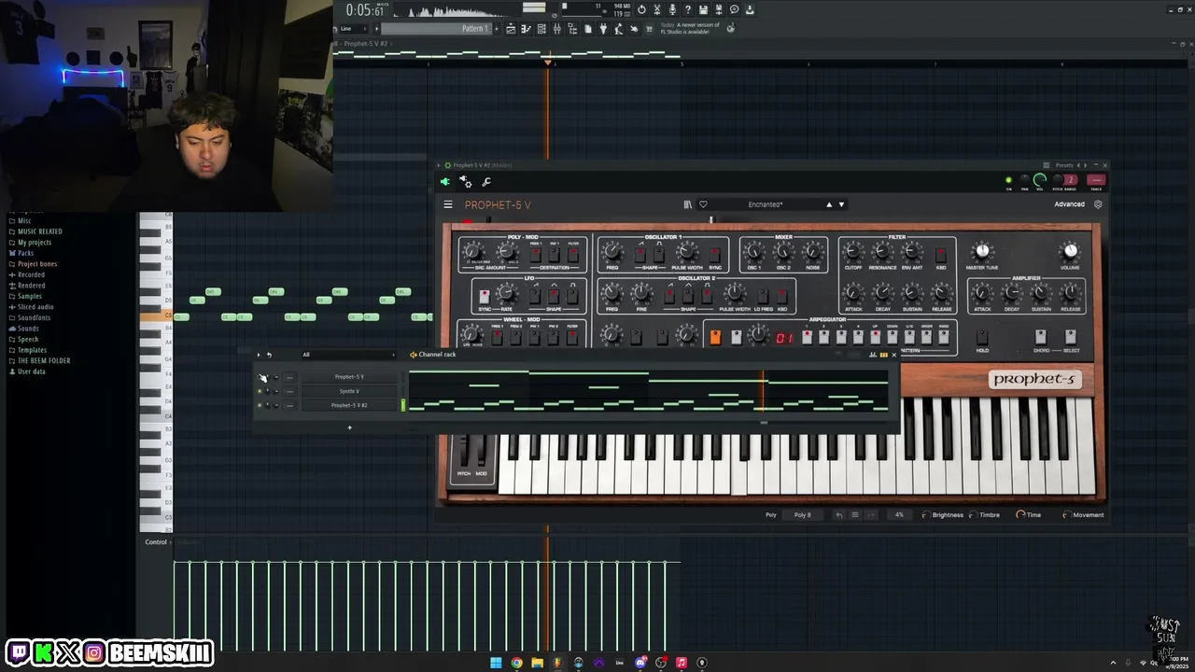
Task: Click the channel rack horizontal scrollbar handle
Action: 764,423
